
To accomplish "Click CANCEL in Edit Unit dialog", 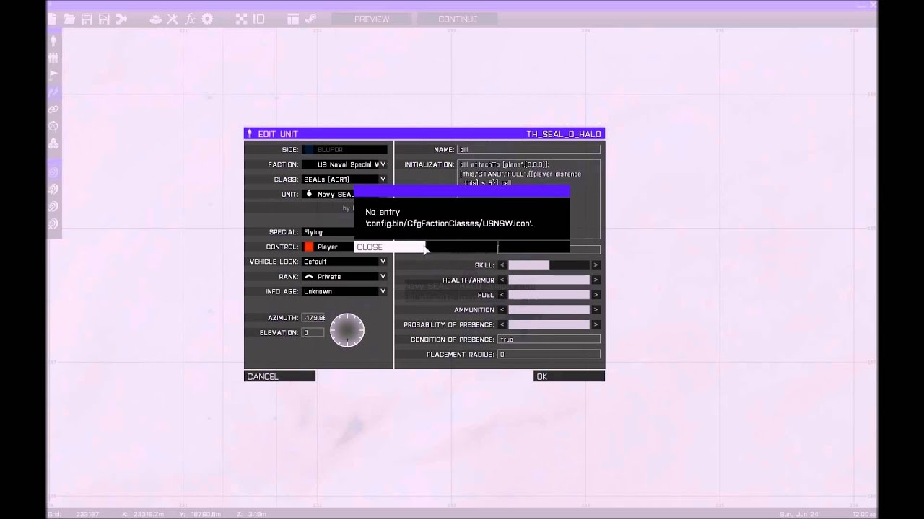I will pyautogui.click(x=279, y=376).
